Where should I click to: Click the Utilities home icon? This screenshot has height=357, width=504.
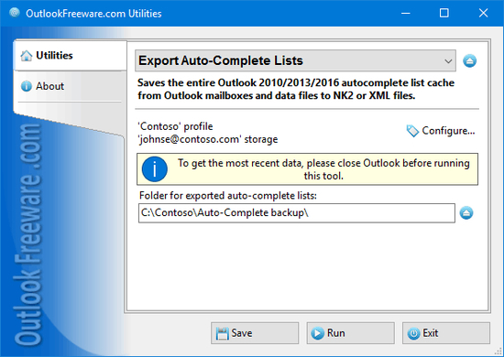[27, 56]
